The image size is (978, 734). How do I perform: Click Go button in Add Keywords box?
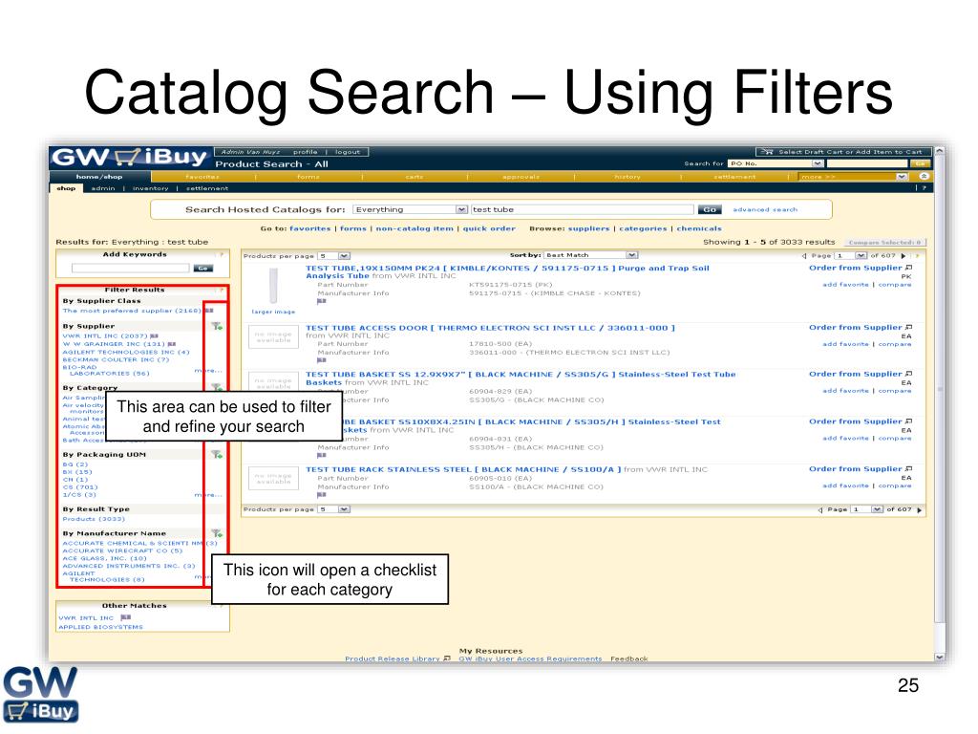point(202,268)
